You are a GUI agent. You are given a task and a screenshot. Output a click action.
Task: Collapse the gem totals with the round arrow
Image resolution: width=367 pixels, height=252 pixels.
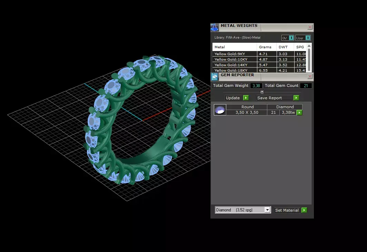(x=262, y=92)
